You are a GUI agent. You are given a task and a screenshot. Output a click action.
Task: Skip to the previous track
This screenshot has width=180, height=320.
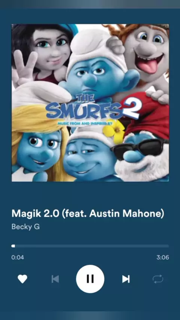tap(55, 279)
